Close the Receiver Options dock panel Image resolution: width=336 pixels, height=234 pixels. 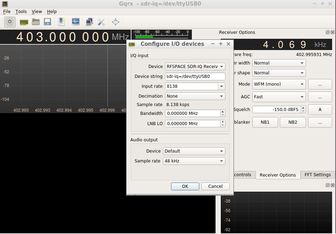coord(332,32)
